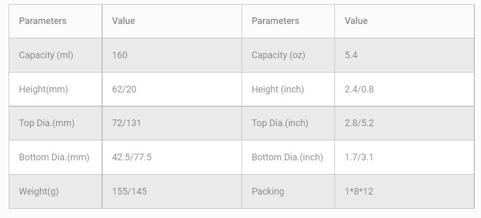The width and height of the screenshot is (481, 218).
Task: Select the 62/20 height value
Action: pyautogui.click(x=124, y=89)
